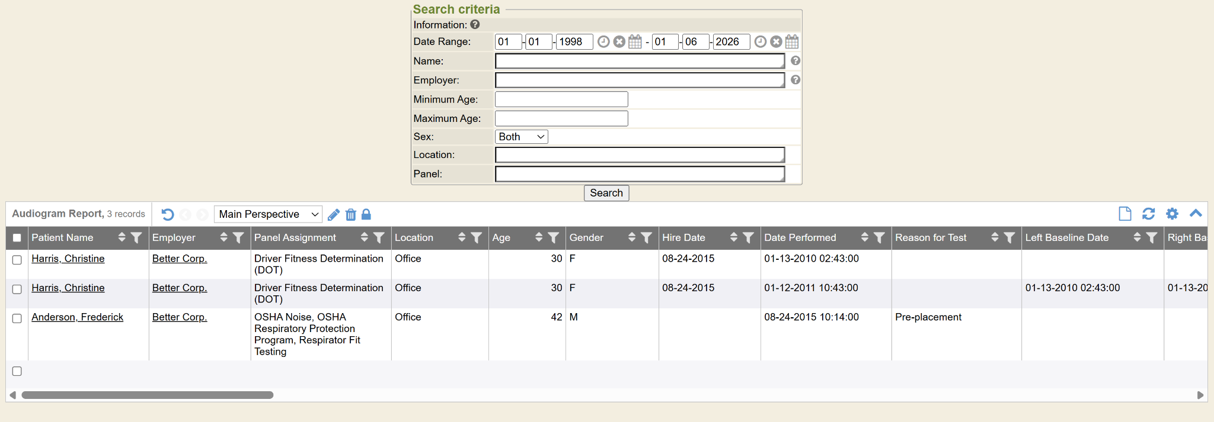Check the select-all header checkbox
The width and height of the screenshot is (1214, 422).
point(17,238)
